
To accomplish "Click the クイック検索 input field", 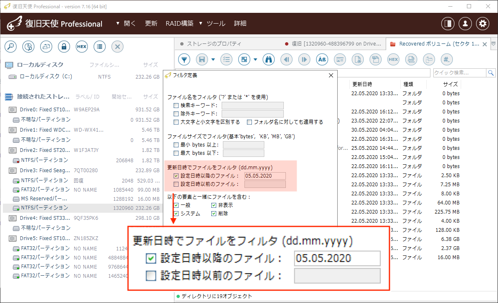I will click(x=459, y=73).
